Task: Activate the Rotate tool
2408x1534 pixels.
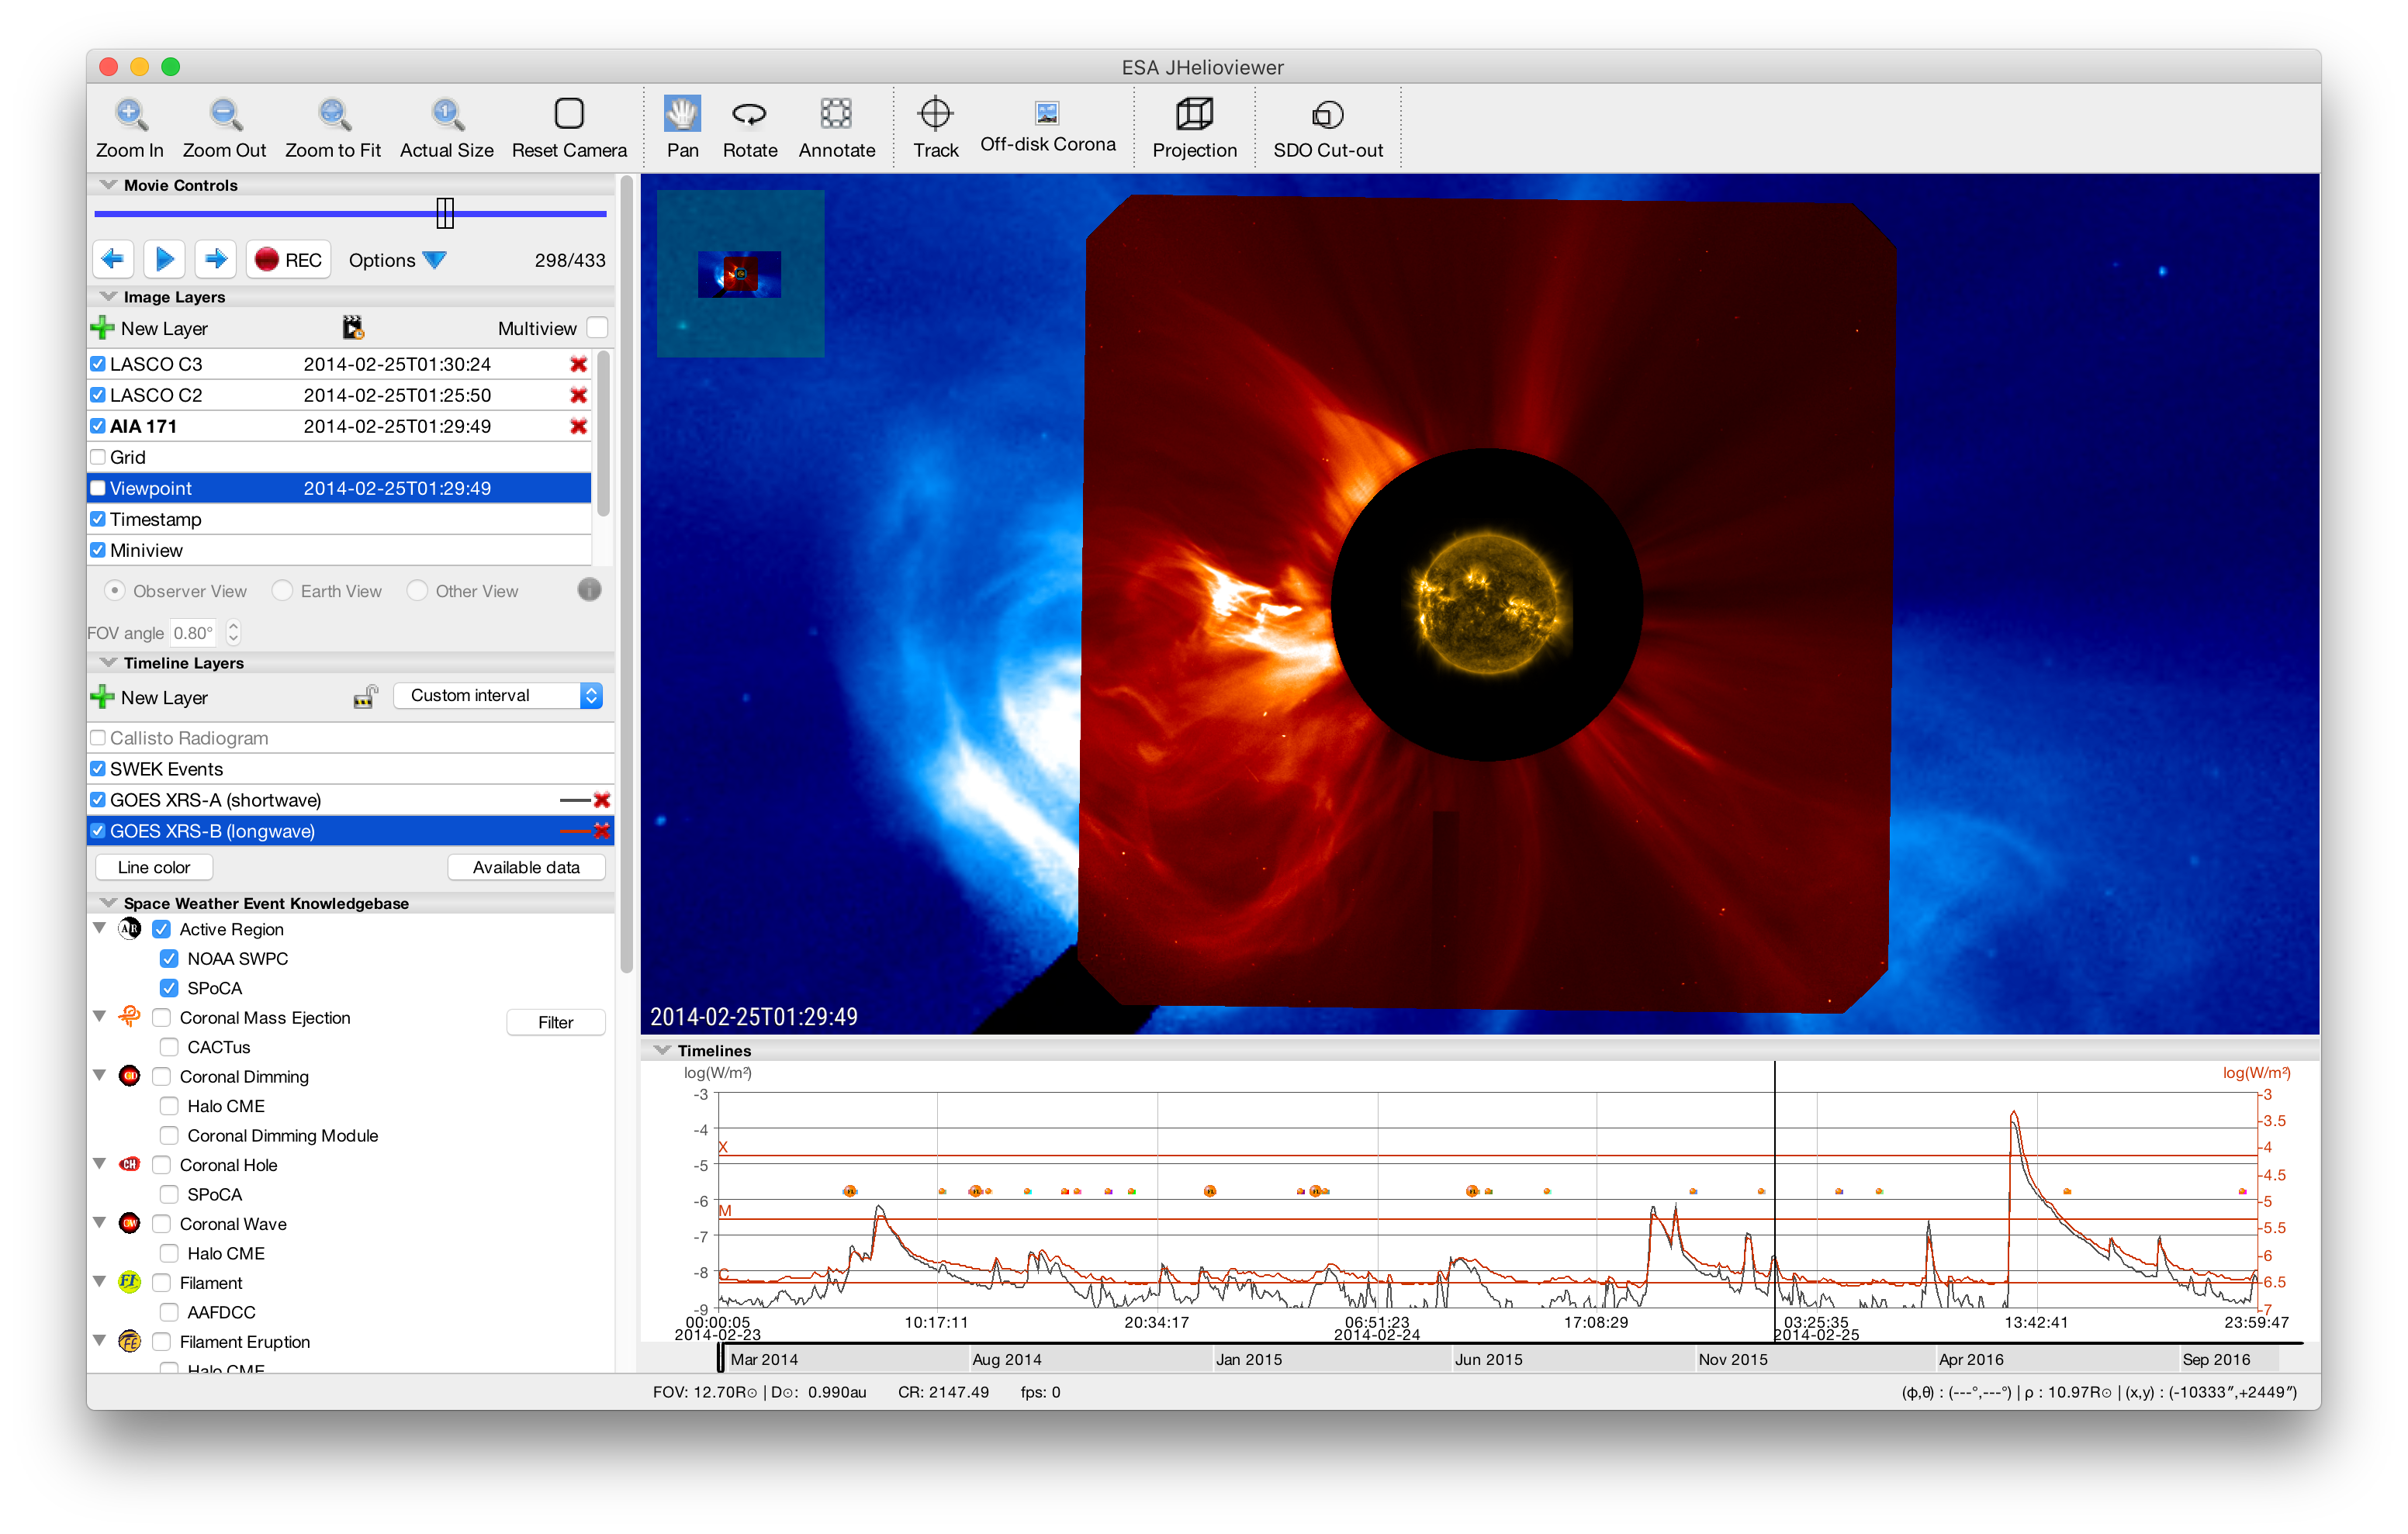Action: tap(749, 128)
